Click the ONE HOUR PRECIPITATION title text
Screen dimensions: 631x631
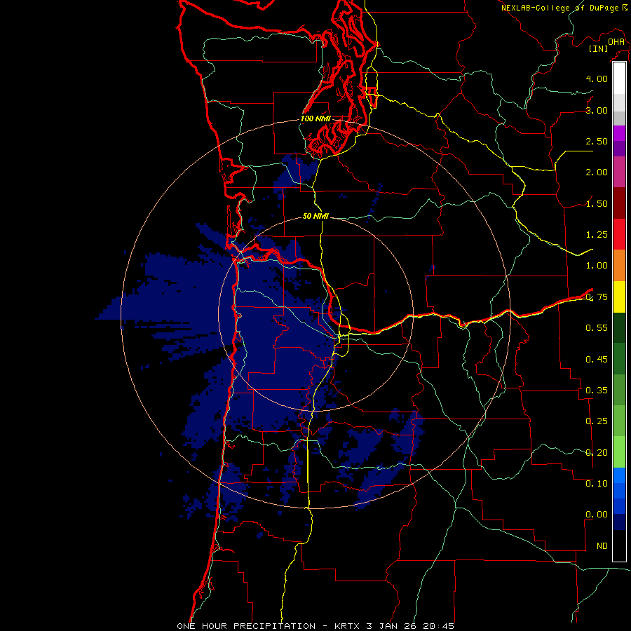coord(246,626)
